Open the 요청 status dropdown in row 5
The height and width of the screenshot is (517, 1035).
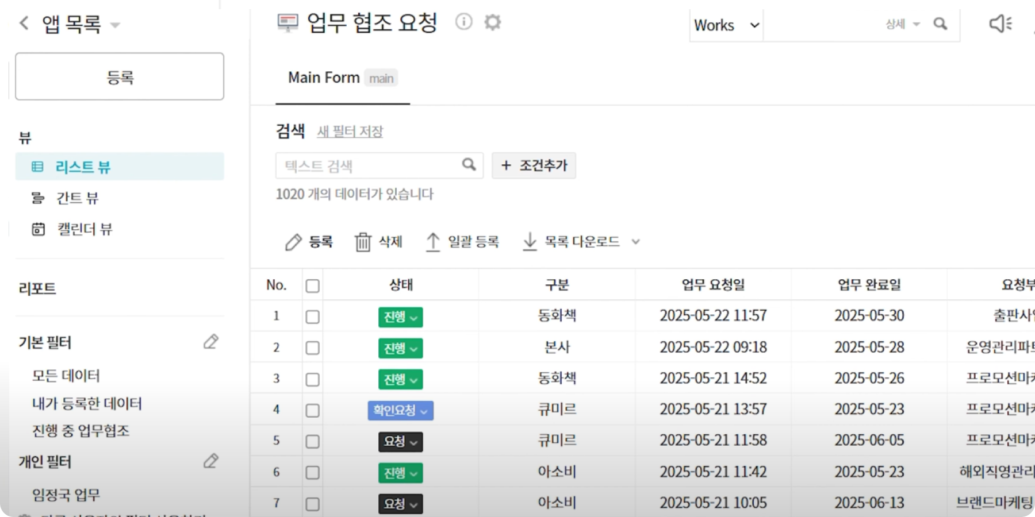(401, 441)
